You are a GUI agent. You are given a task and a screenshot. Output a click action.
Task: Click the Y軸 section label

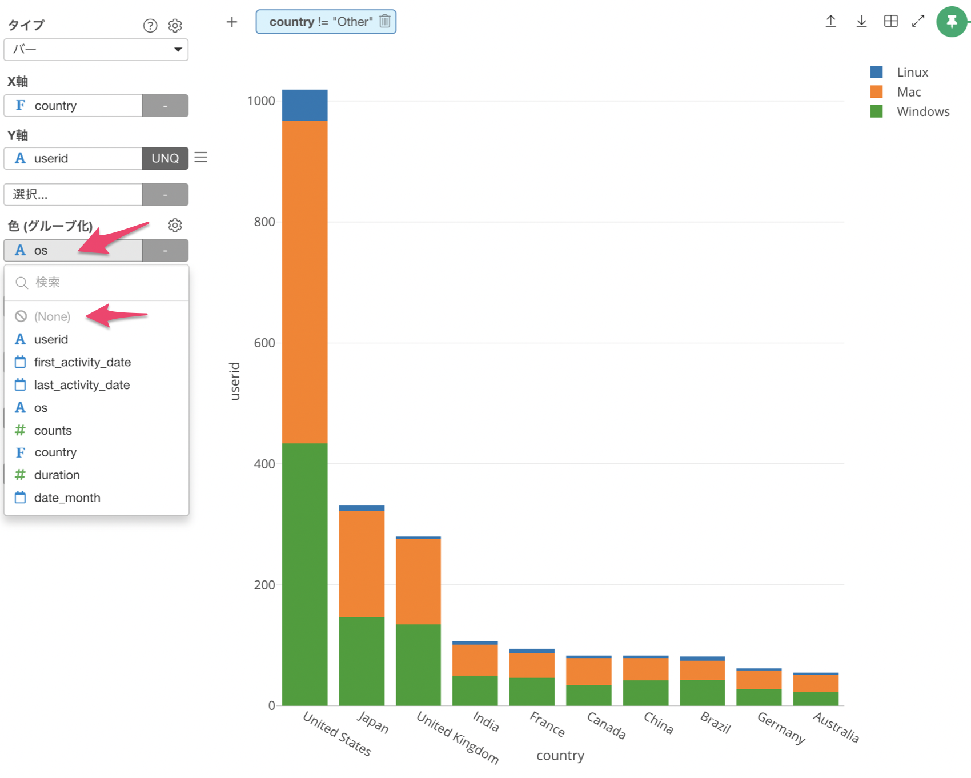[18, 135]
